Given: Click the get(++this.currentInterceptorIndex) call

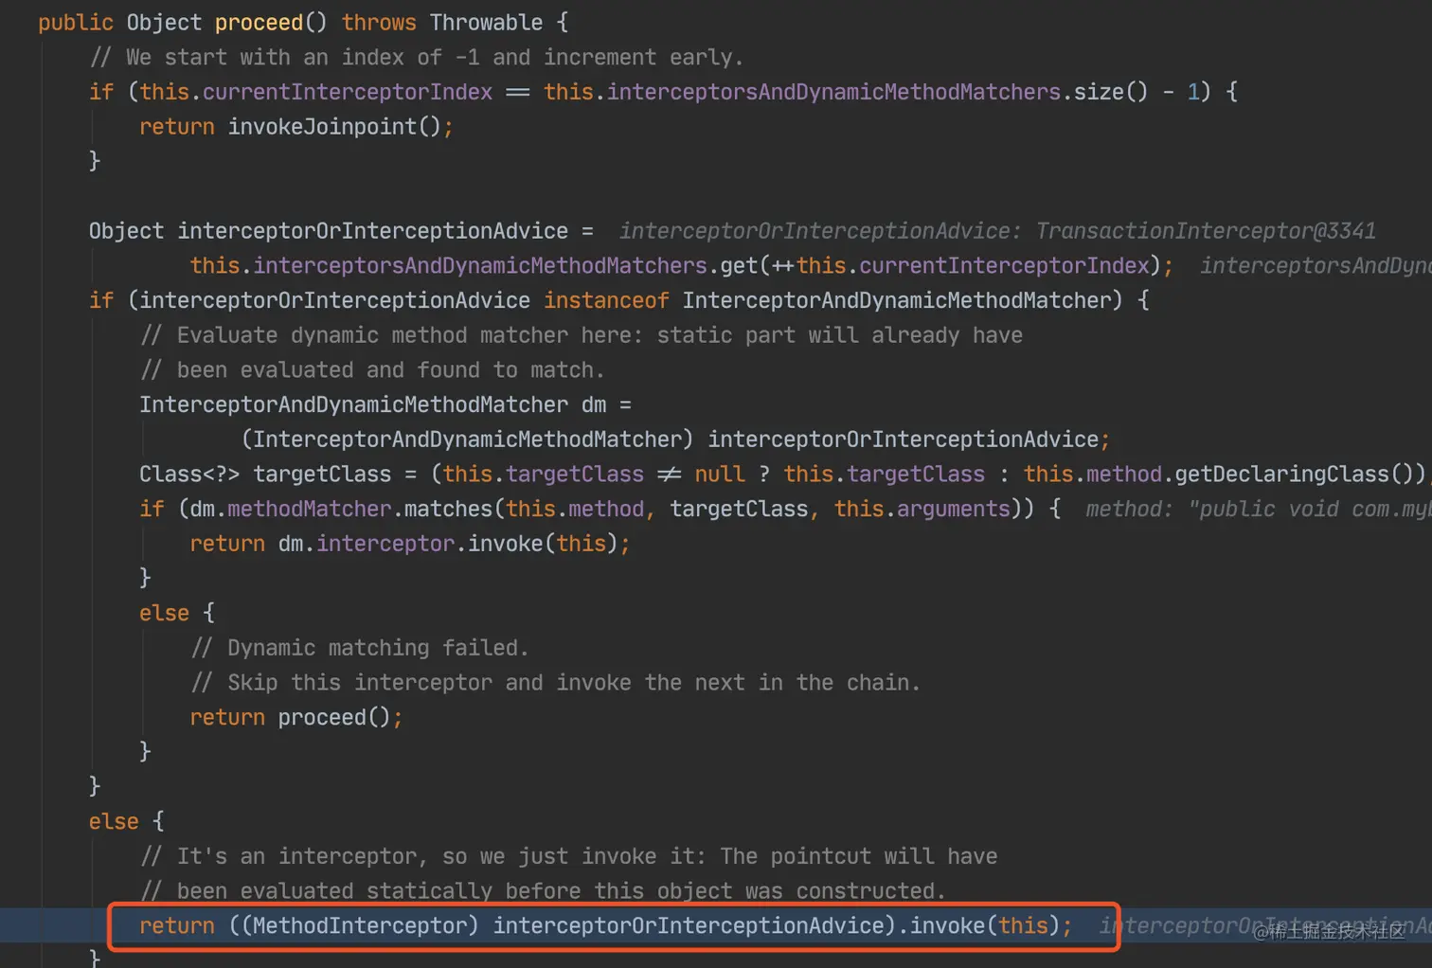Looking at the screenshot, I should [x=940, y=266].
